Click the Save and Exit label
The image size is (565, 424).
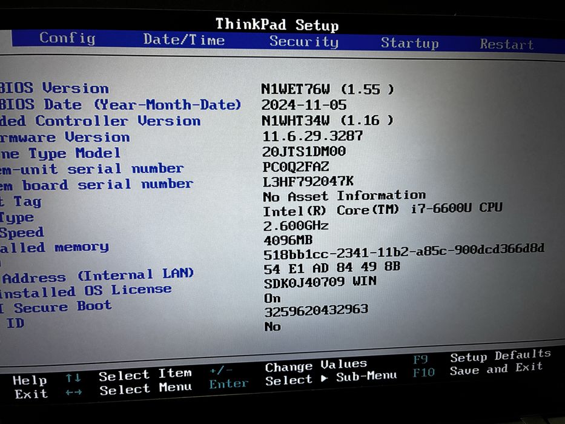pos(496,369)
